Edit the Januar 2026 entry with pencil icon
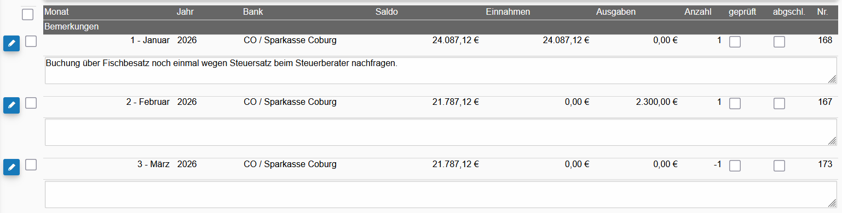Screen dimensions: 842x213 tap(11, 44)
